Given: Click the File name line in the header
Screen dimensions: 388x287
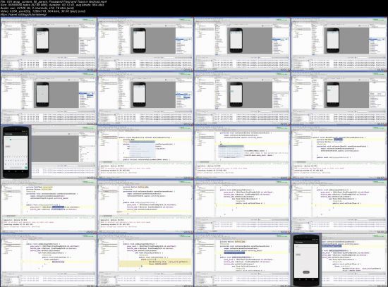Looking at the screenshot, I should (54, 1).
